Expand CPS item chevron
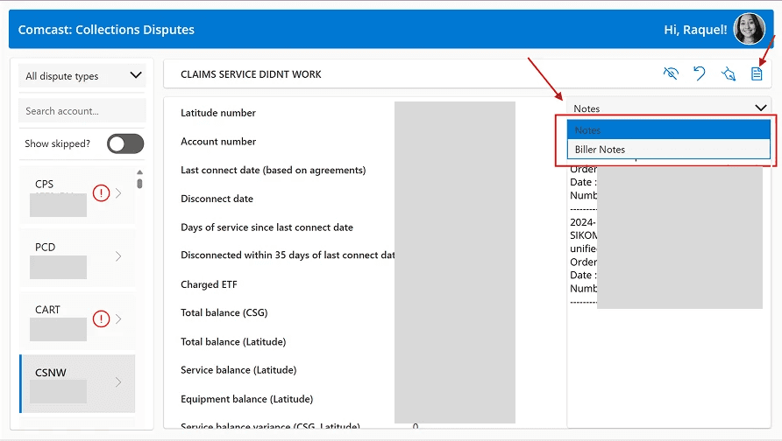The image size is (782, 441). tap(118, 193)
